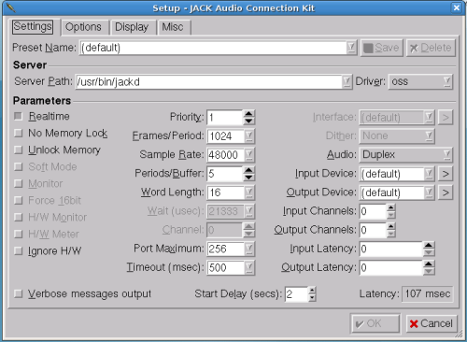This screenshot has height=342, width=467.
Task: Open the Sample Rate dropdown
Action: pyautogui.click(x=249, y=155)
